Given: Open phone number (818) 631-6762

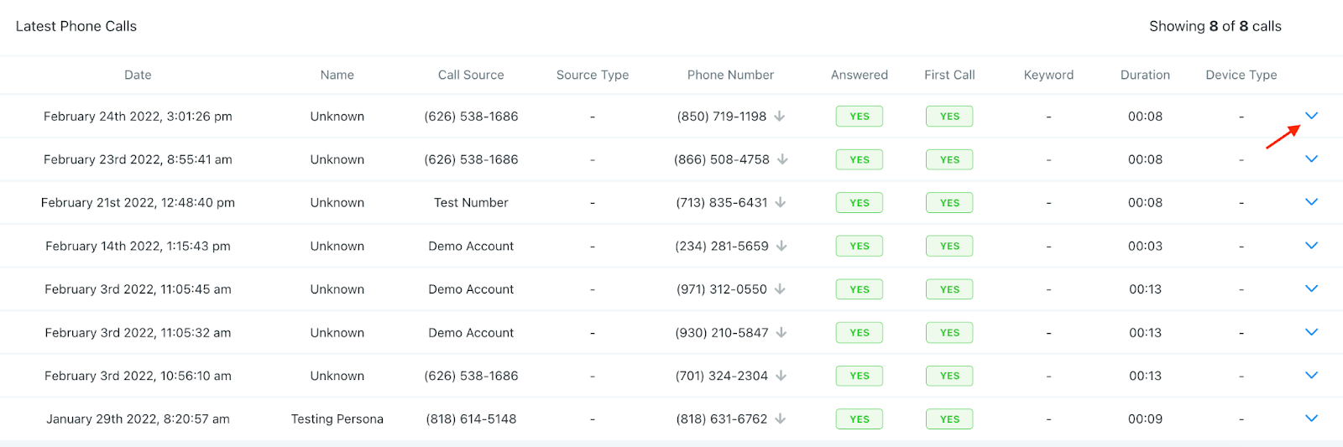Looking at the screenshot, I should coord(721,419).
